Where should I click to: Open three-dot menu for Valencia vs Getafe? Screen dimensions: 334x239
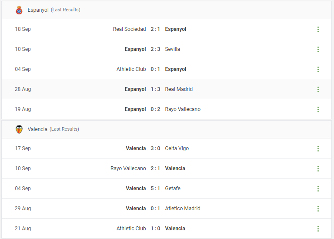318,189
